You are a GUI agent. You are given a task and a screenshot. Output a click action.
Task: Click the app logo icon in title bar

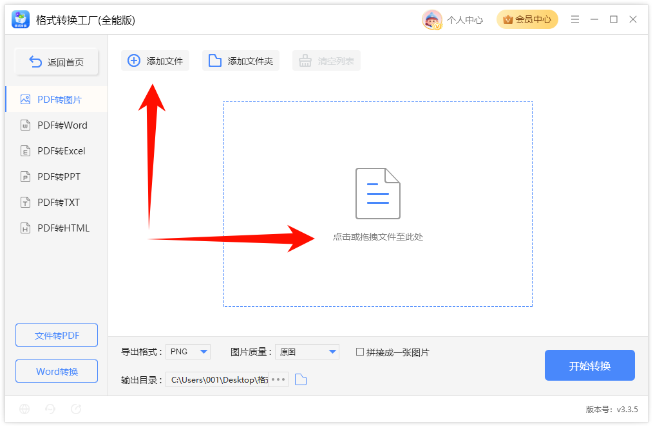[x=21, y=19]
